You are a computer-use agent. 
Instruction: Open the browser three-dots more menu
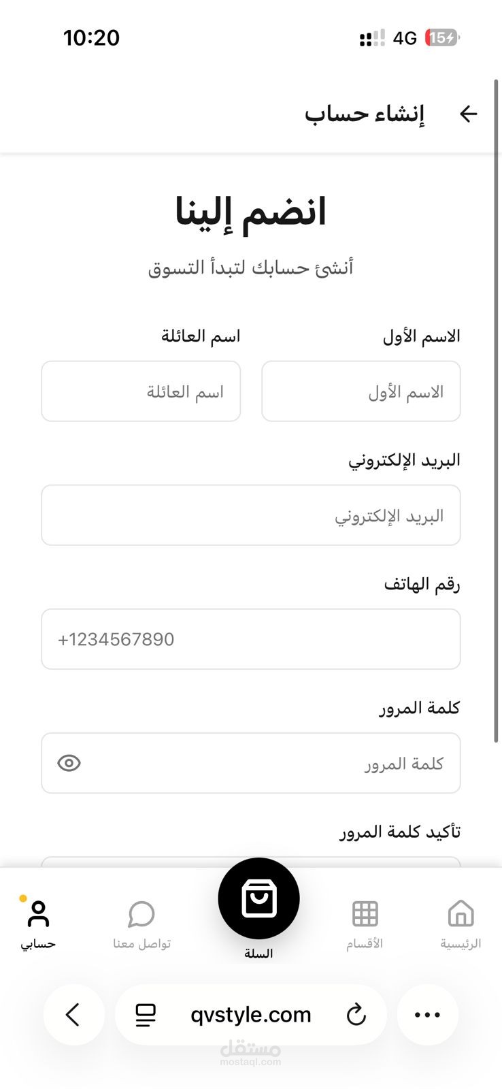point(427,1015)
